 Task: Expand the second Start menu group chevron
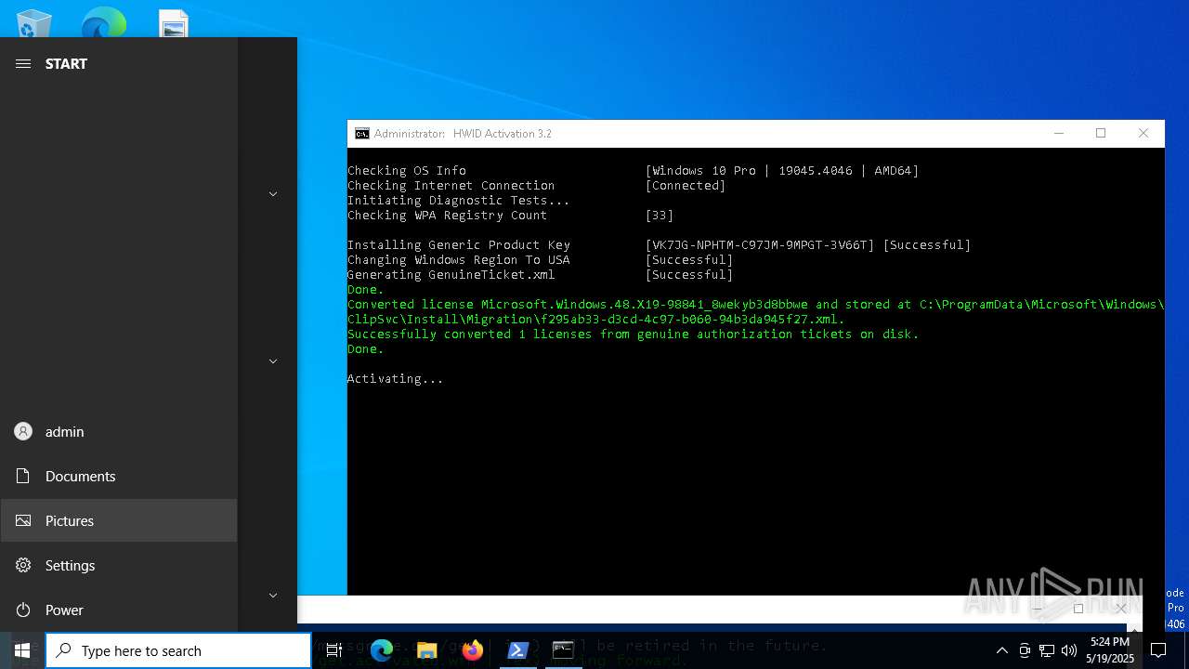point(273,361)
